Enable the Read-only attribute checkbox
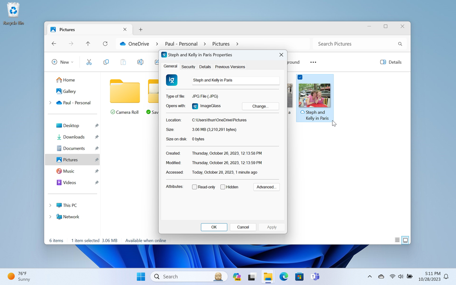The width and height of the screenshot is (456, 285). pyautogui.click(x=195, y=187)
